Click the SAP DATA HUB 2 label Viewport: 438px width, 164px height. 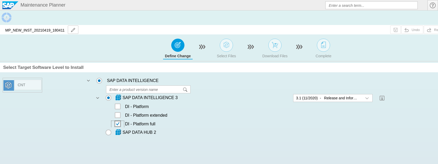point(139,132)
